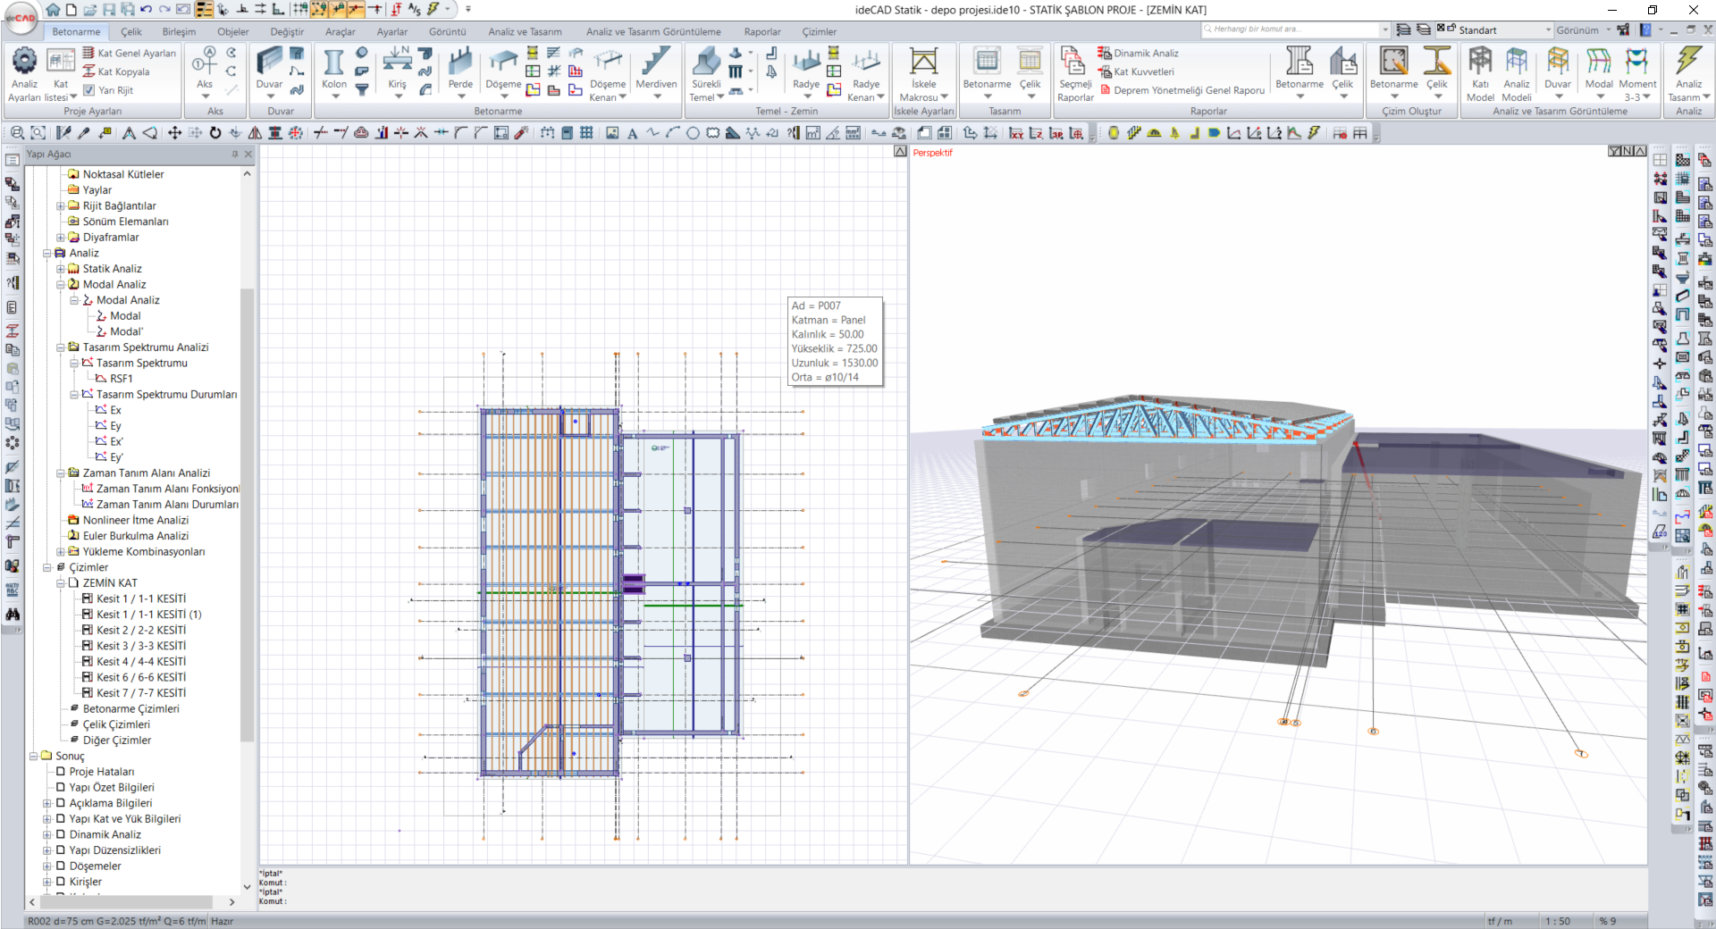Image resolution: width=1716 pixels, height=929 pixels.
Task: Click tree panel scroll-down arrow
Action: [x=247, y=887]
